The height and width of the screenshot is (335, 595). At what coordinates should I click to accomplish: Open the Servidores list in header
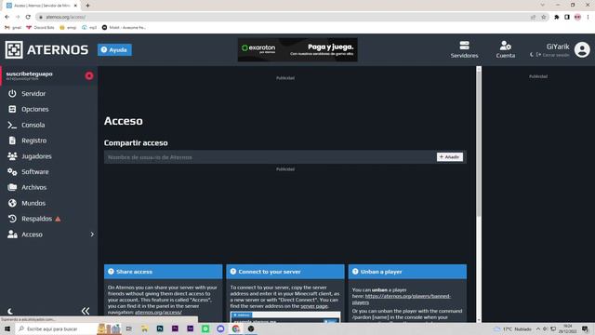pyautogui.click(x=464, y=49)
